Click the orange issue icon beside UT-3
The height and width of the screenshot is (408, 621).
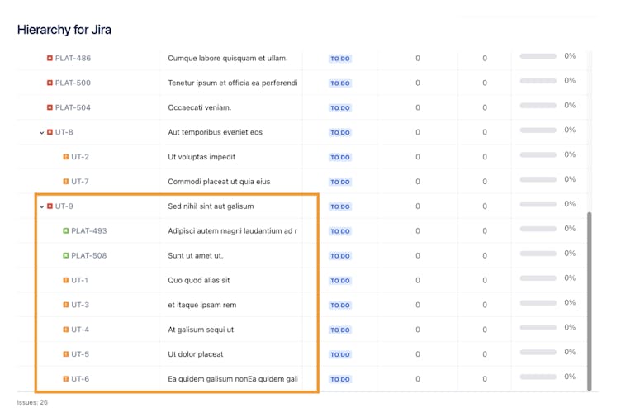click(x=66, y=305)
